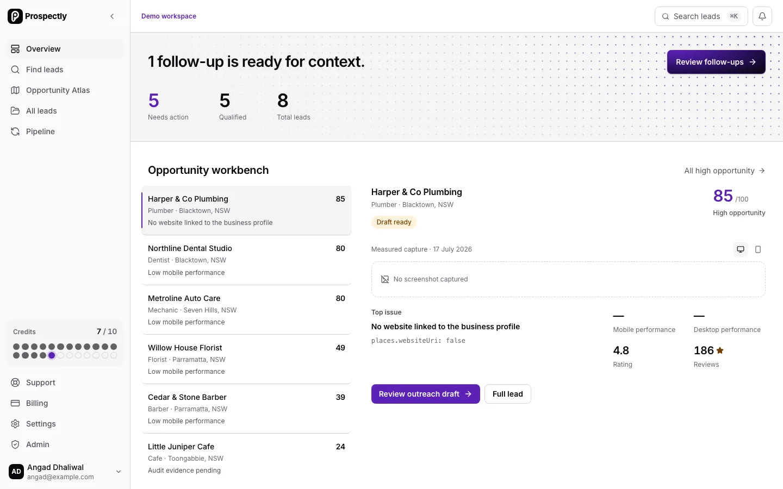The image size is (783, 489).
Task: Select the Little Juniper Cafe lead
Action: tap(246, 459)
